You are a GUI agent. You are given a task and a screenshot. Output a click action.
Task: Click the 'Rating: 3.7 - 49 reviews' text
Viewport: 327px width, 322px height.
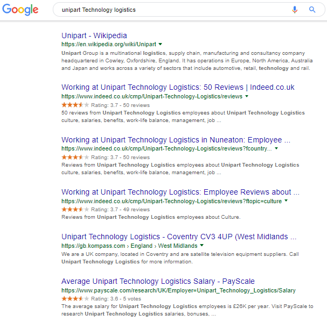coord(120,210)
